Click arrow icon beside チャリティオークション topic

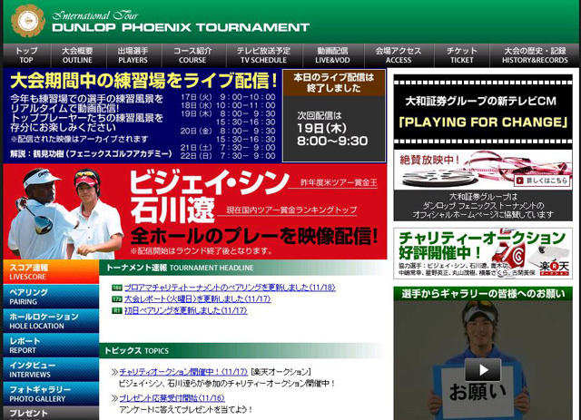[114, 372]
